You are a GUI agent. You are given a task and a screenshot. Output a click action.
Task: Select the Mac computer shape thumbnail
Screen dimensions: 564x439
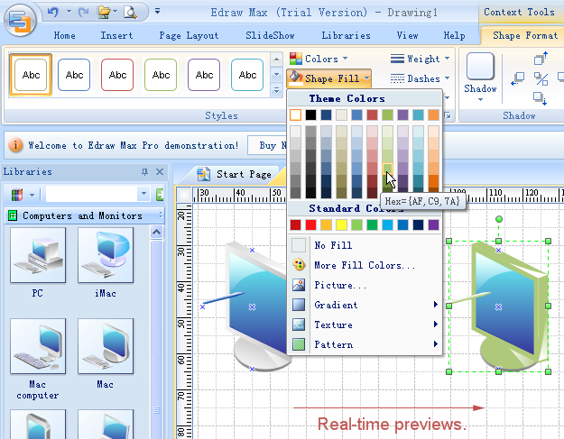(38, 346)
